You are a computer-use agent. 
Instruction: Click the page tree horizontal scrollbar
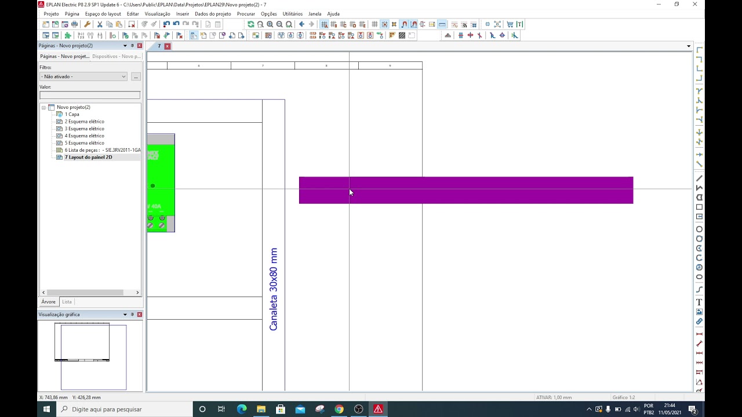coord(85,292)
